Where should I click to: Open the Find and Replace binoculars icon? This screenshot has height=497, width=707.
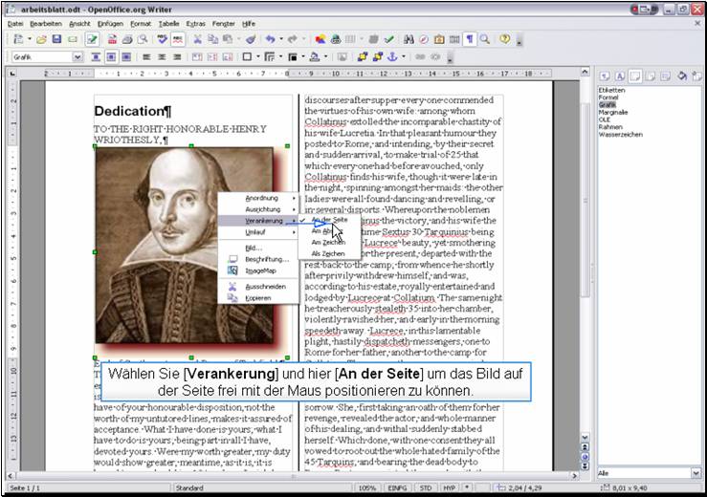click(409, 39)
